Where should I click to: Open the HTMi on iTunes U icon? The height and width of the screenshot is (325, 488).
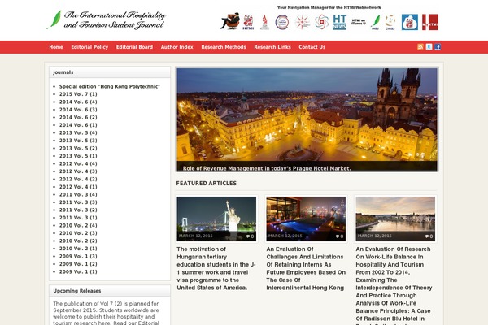click(359, 22)
